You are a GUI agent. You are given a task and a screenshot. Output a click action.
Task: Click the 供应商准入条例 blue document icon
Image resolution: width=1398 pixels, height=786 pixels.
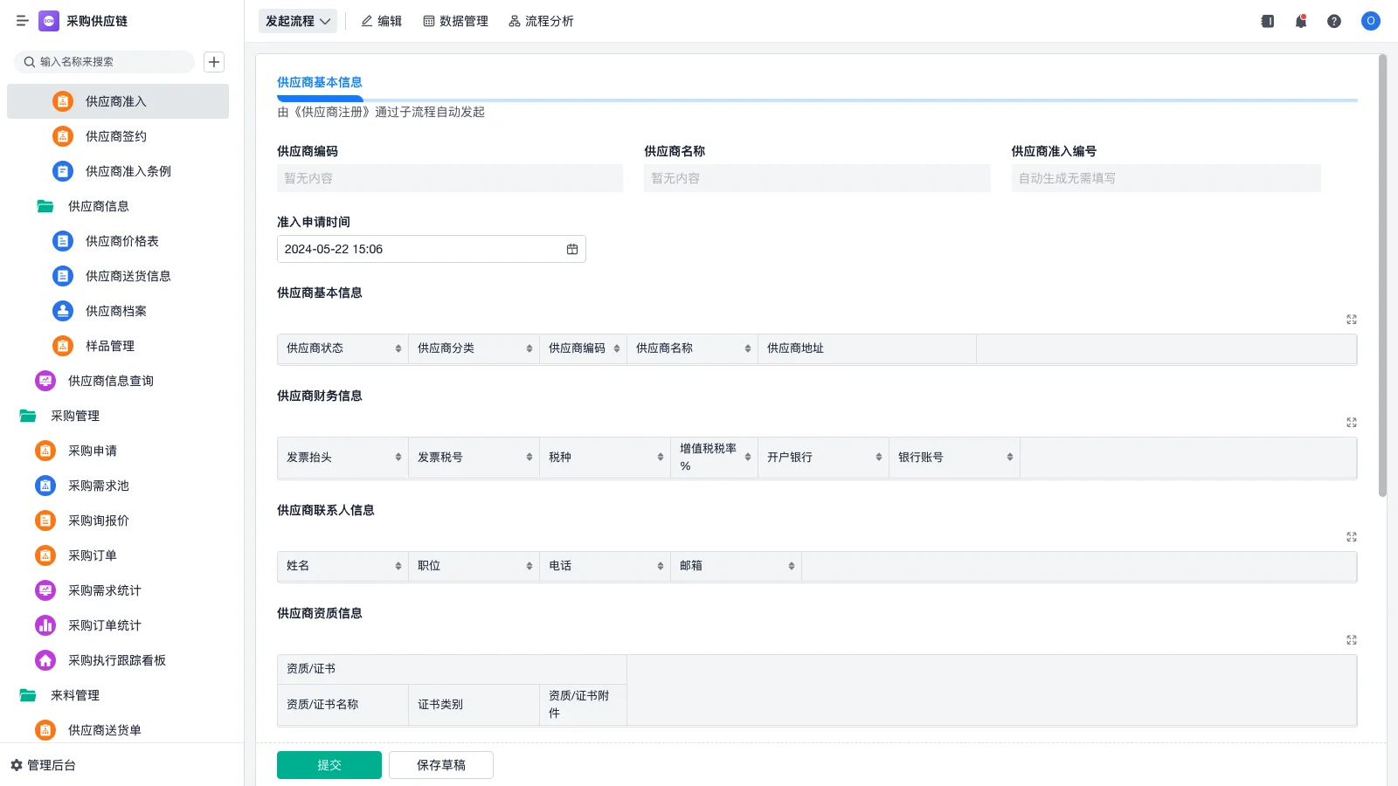pyautogui.click(x=63, y=171)
